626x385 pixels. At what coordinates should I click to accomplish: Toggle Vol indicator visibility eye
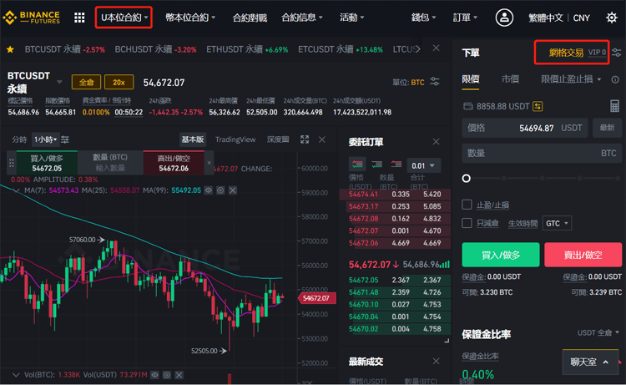click(155, 375)
